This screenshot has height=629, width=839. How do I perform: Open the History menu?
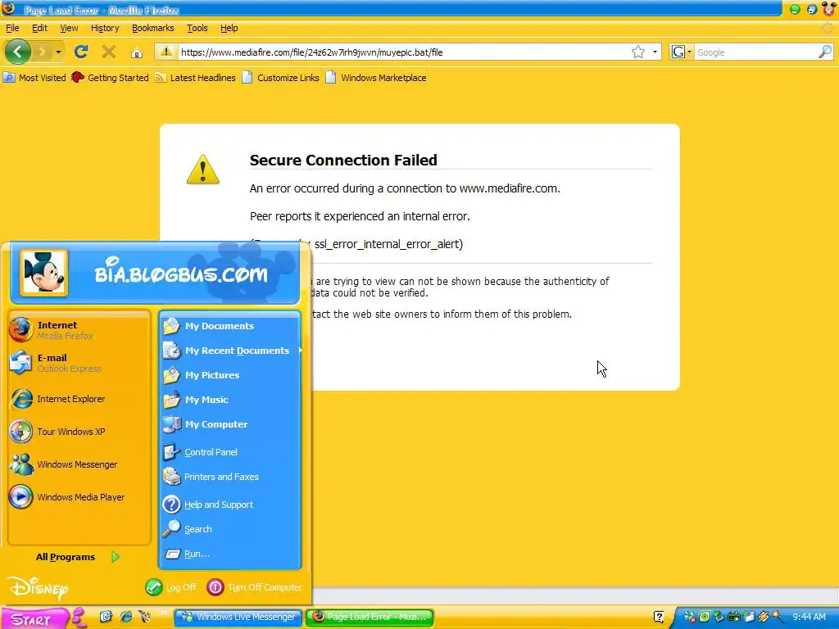(x=105, y=28)
